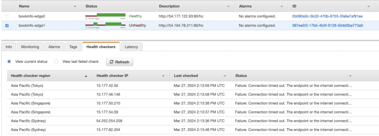Image resolution: width=379 pixels, height=136 pixels.
Task: Open health check ID link starting 2b080a3c
Action: click(x=327, y=16)
